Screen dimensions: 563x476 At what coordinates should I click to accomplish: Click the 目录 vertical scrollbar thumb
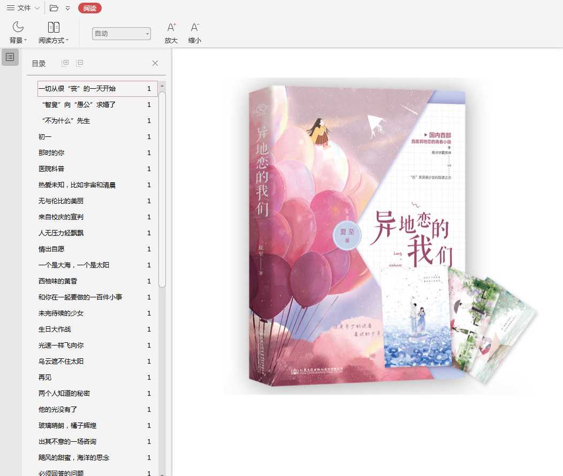coord(162,189)
